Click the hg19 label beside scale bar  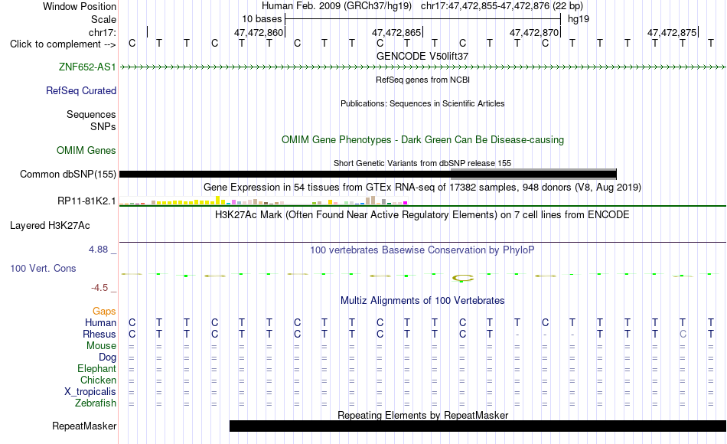coord(579,19)
